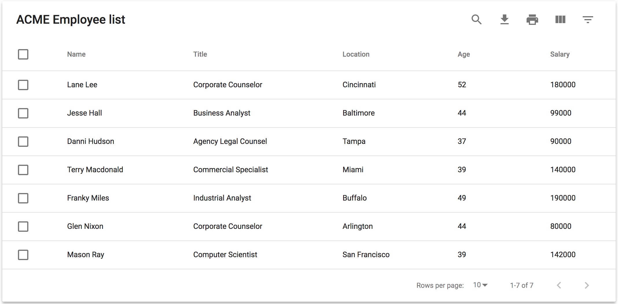Image resolution: width=618 pixels, height=304 pixels.
Task: Sort by the Name column header
Action: (x=76, y=54)
